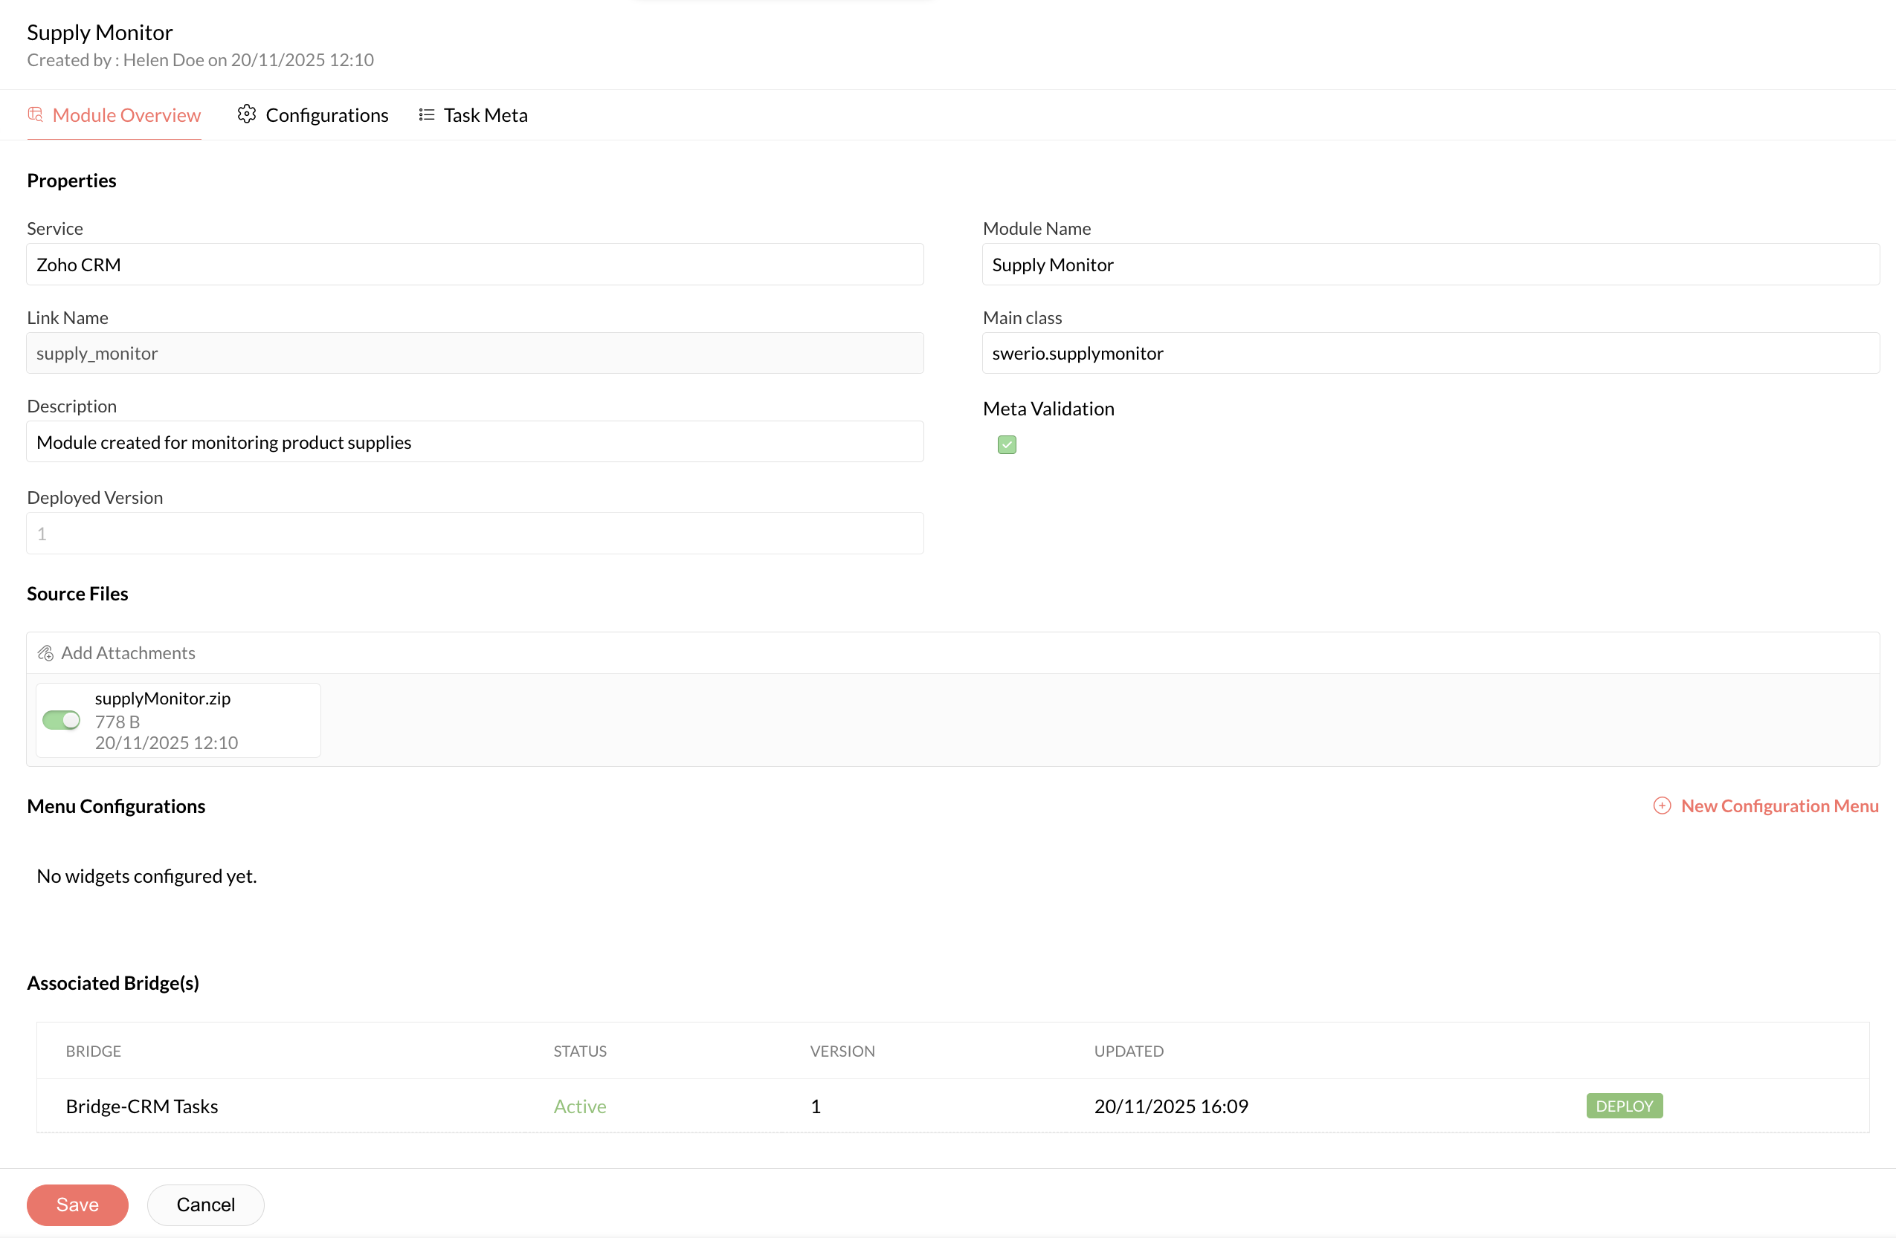Open the New Configuration Menu link
The width and height of the screenshot is (1896, 1238).
coord(1779,806)
